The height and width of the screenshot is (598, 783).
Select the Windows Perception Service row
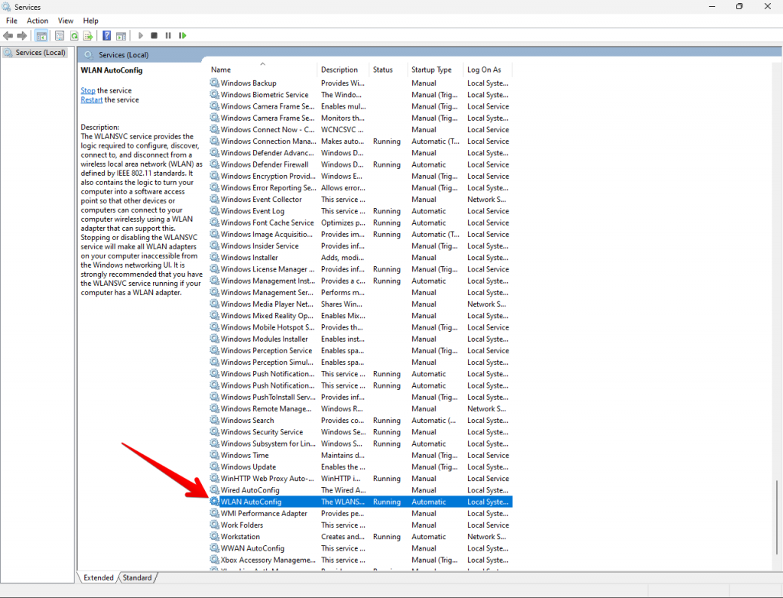(x=361, y=351)
